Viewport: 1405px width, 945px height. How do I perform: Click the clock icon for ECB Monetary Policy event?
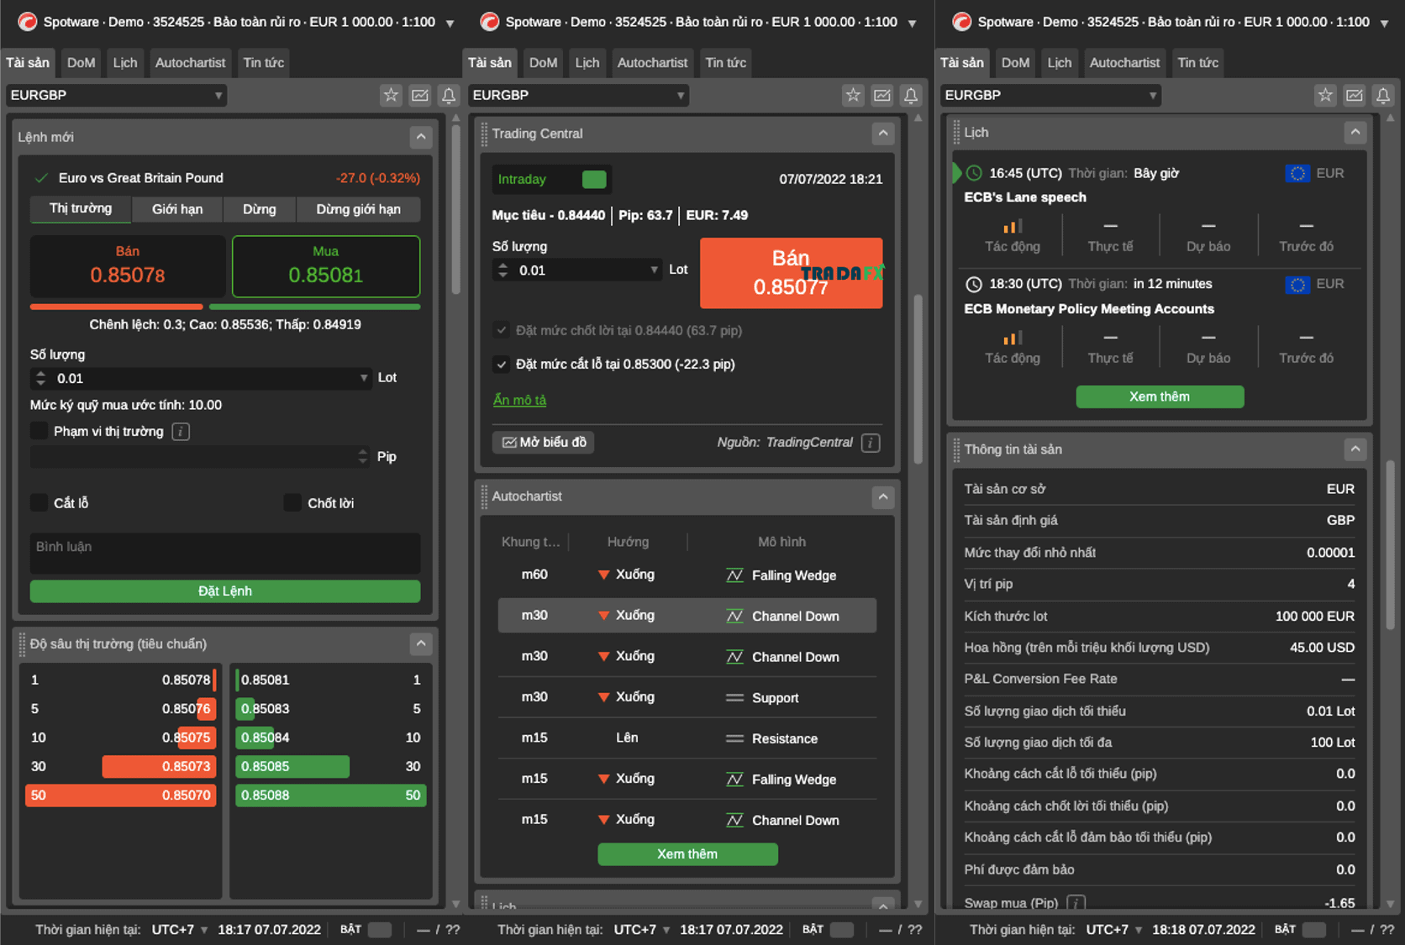(974, 284)
